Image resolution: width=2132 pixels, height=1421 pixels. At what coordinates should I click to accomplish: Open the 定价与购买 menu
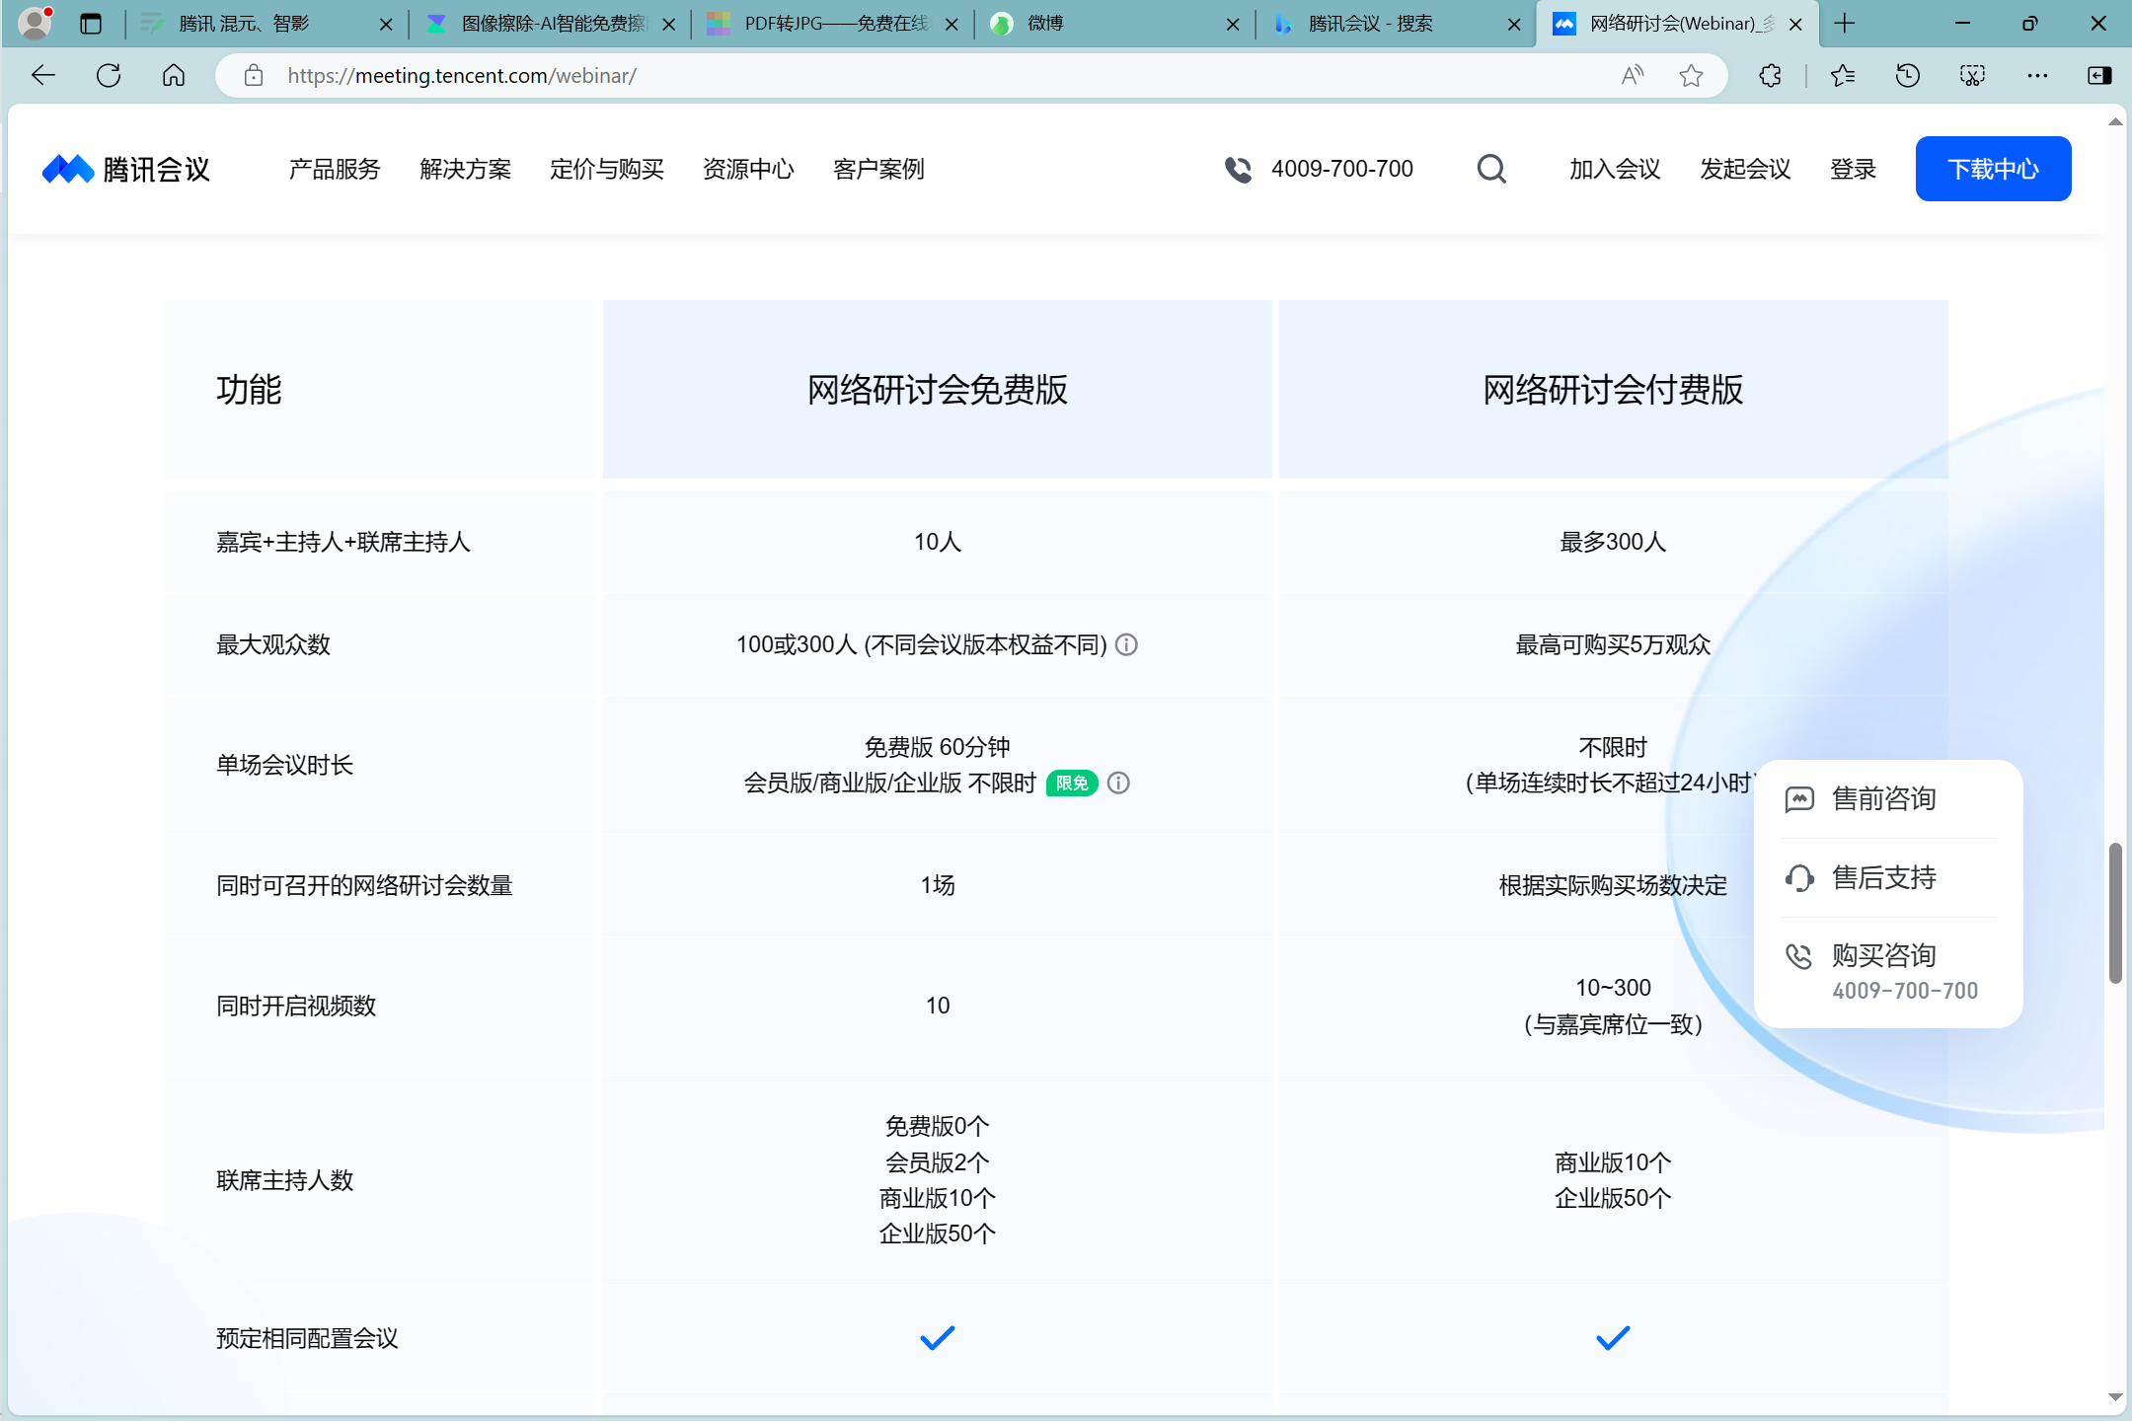(607, 169)
